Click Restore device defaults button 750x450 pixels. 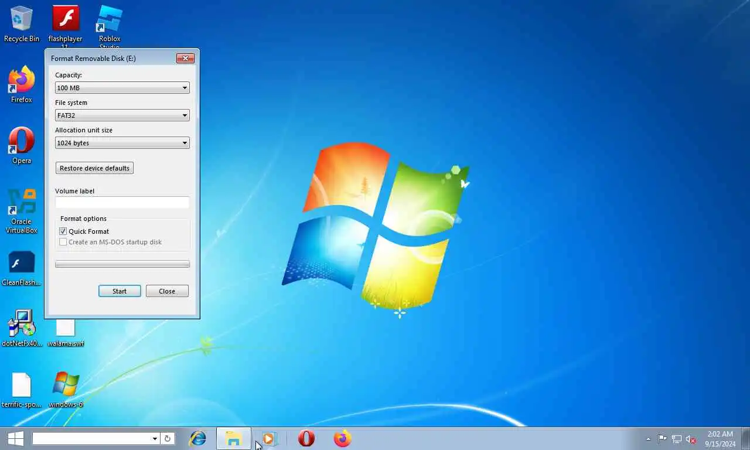(x=94, y=168)
